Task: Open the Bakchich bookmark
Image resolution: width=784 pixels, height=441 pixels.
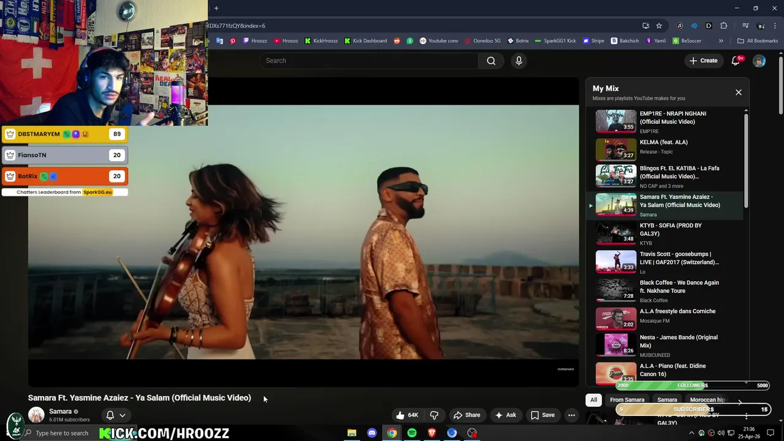Action: click(625, 41)
